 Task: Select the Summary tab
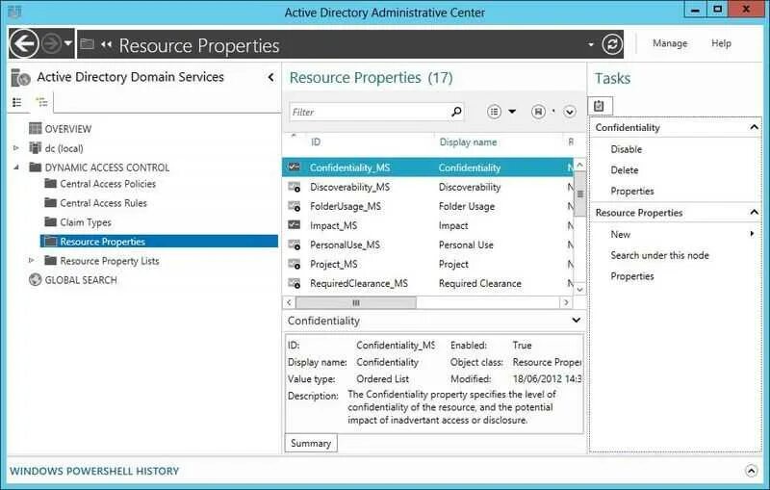311,443
